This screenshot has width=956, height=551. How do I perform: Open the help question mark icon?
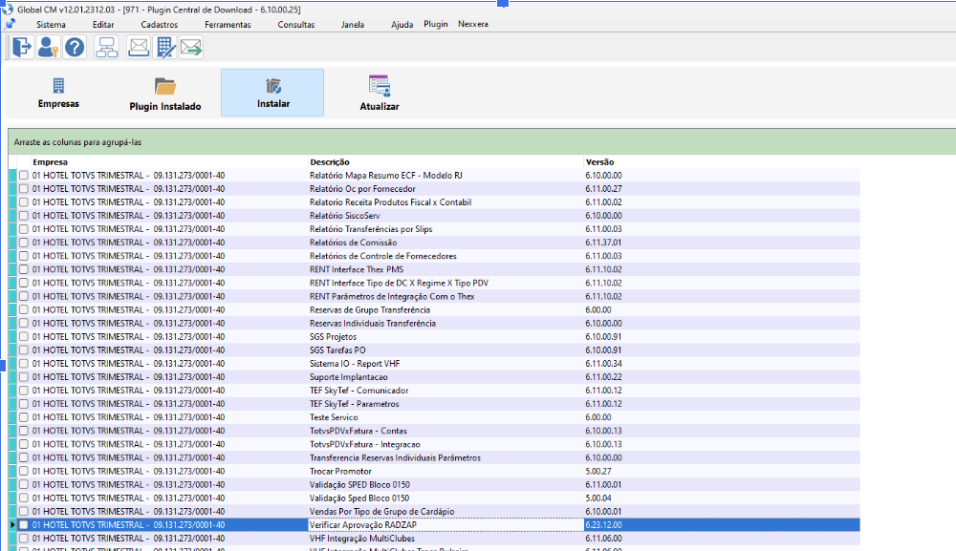(x=75, y=47)
